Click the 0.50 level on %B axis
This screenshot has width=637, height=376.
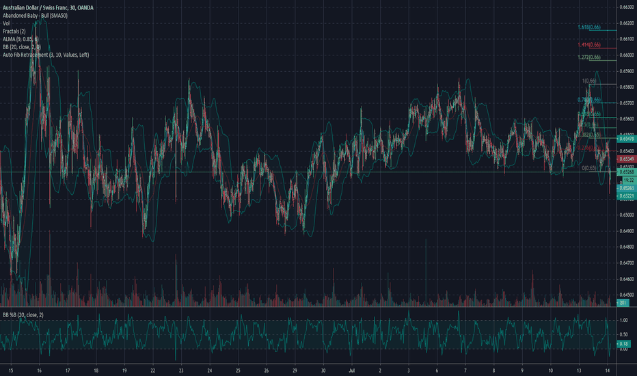pos(623,334)
